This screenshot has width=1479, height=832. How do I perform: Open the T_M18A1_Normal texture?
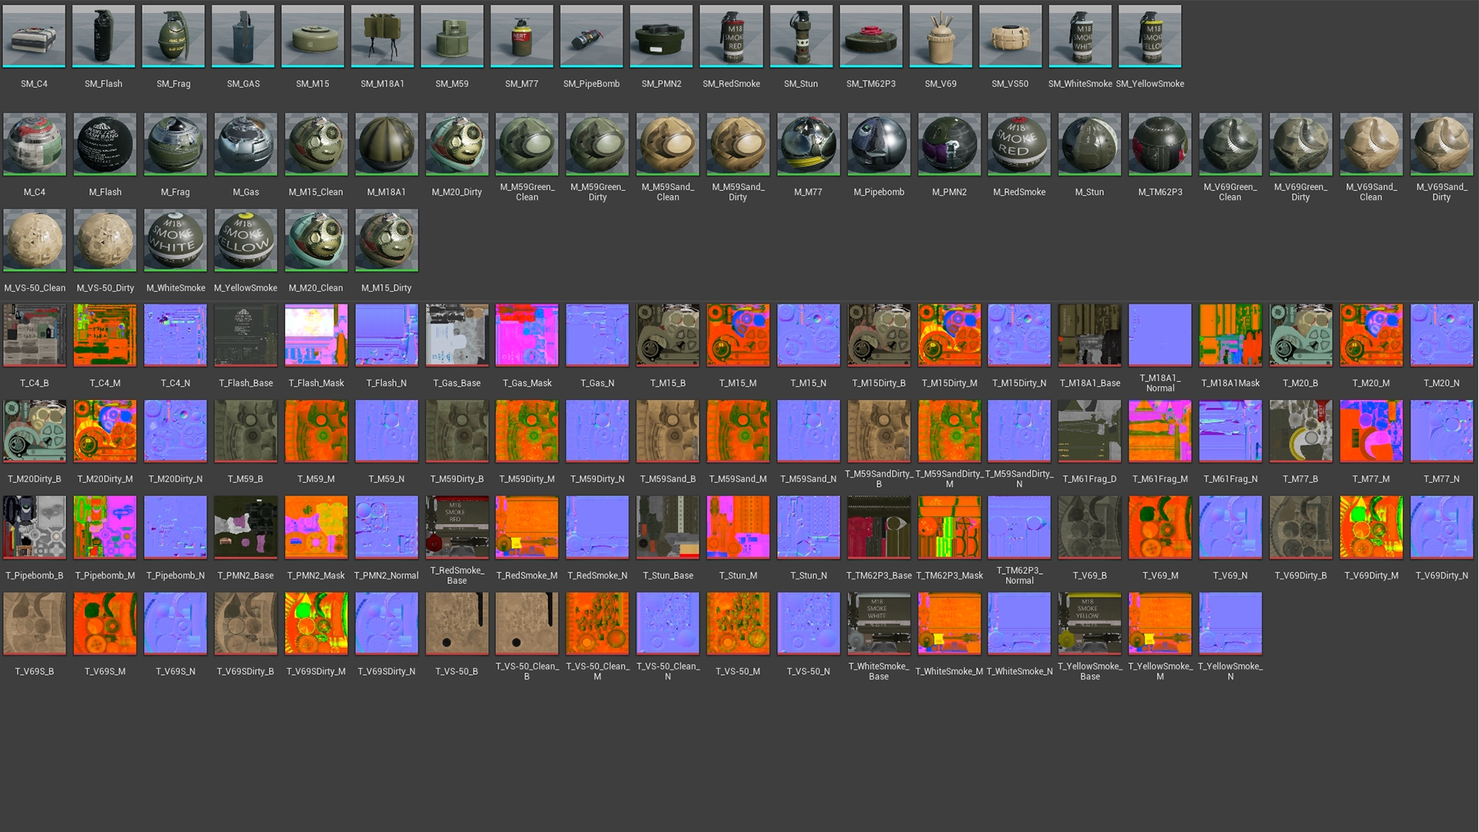click(1159, 335)
